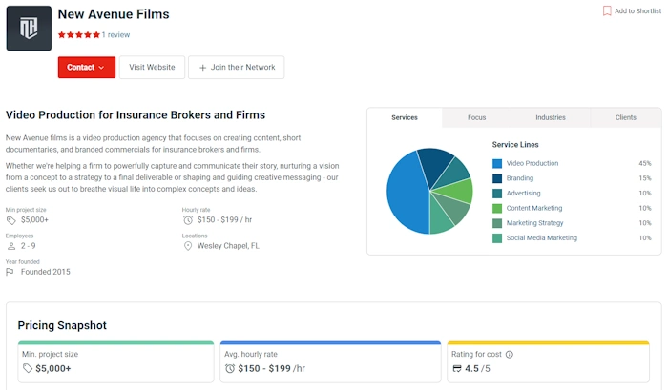Click the 4.5 /5 cost rating value
This screenshot has width=668, height=390.
477,368
